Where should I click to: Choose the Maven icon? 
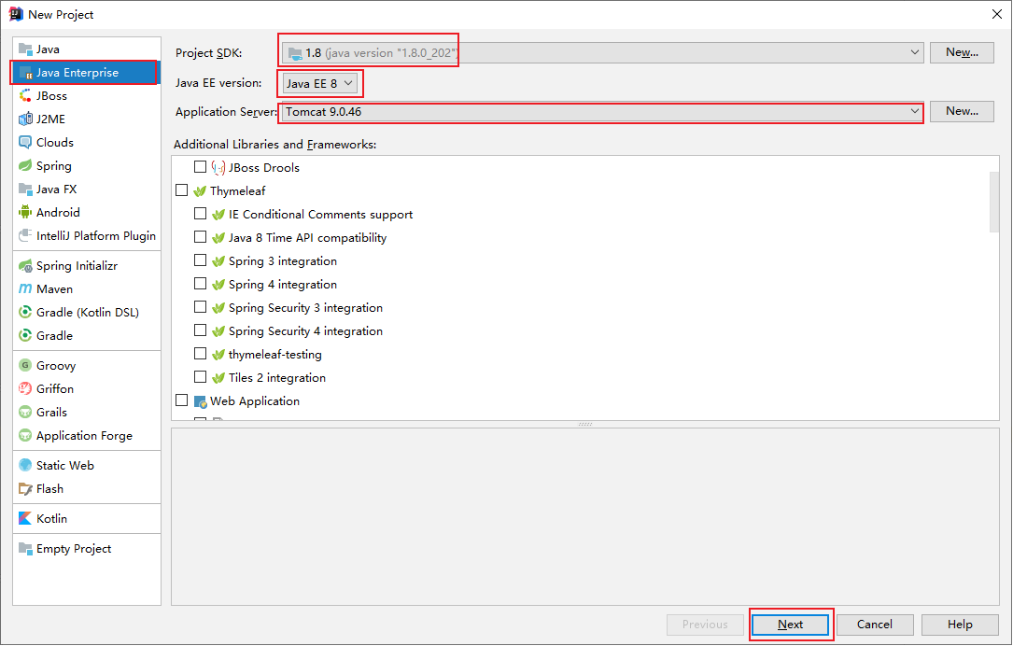pos(25,288)
